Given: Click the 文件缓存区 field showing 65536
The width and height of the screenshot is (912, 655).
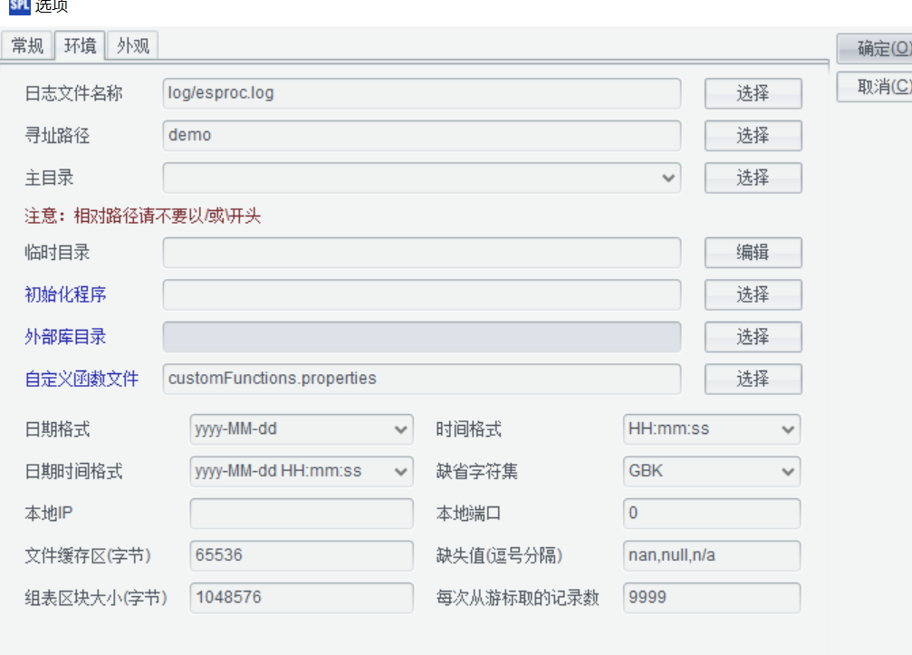Looking at the screenshot, I should pos(302,555).
